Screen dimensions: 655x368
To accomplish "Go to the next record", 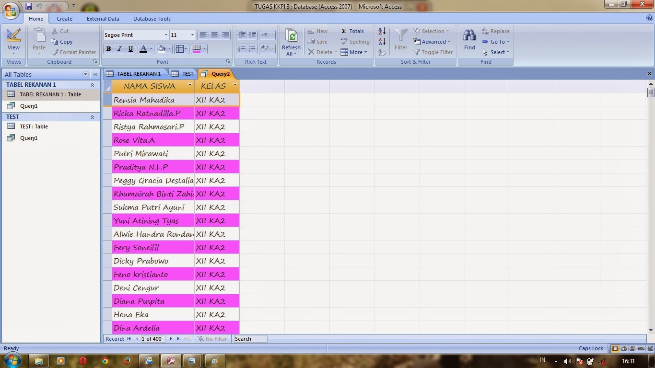I will 170,339.
